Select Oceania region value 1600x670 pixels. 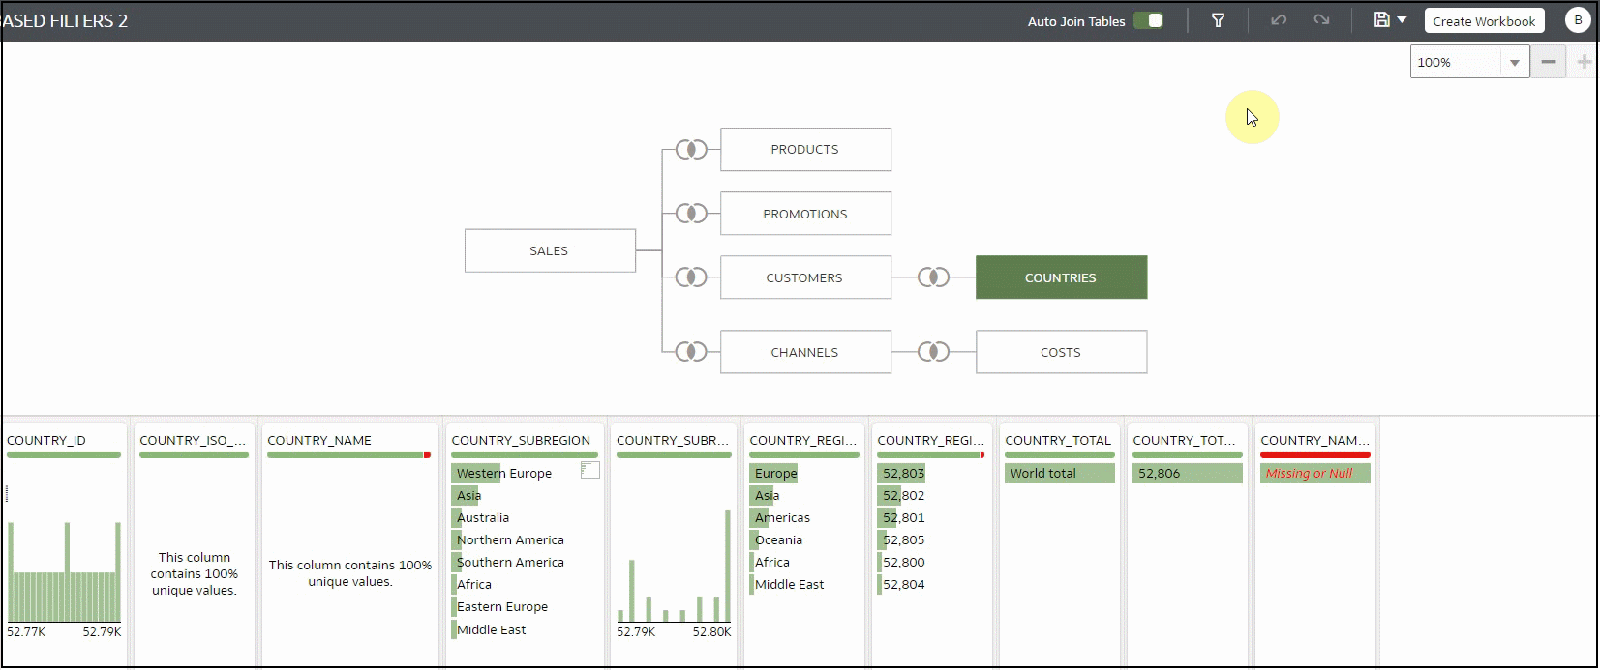(x=778, y=539)
